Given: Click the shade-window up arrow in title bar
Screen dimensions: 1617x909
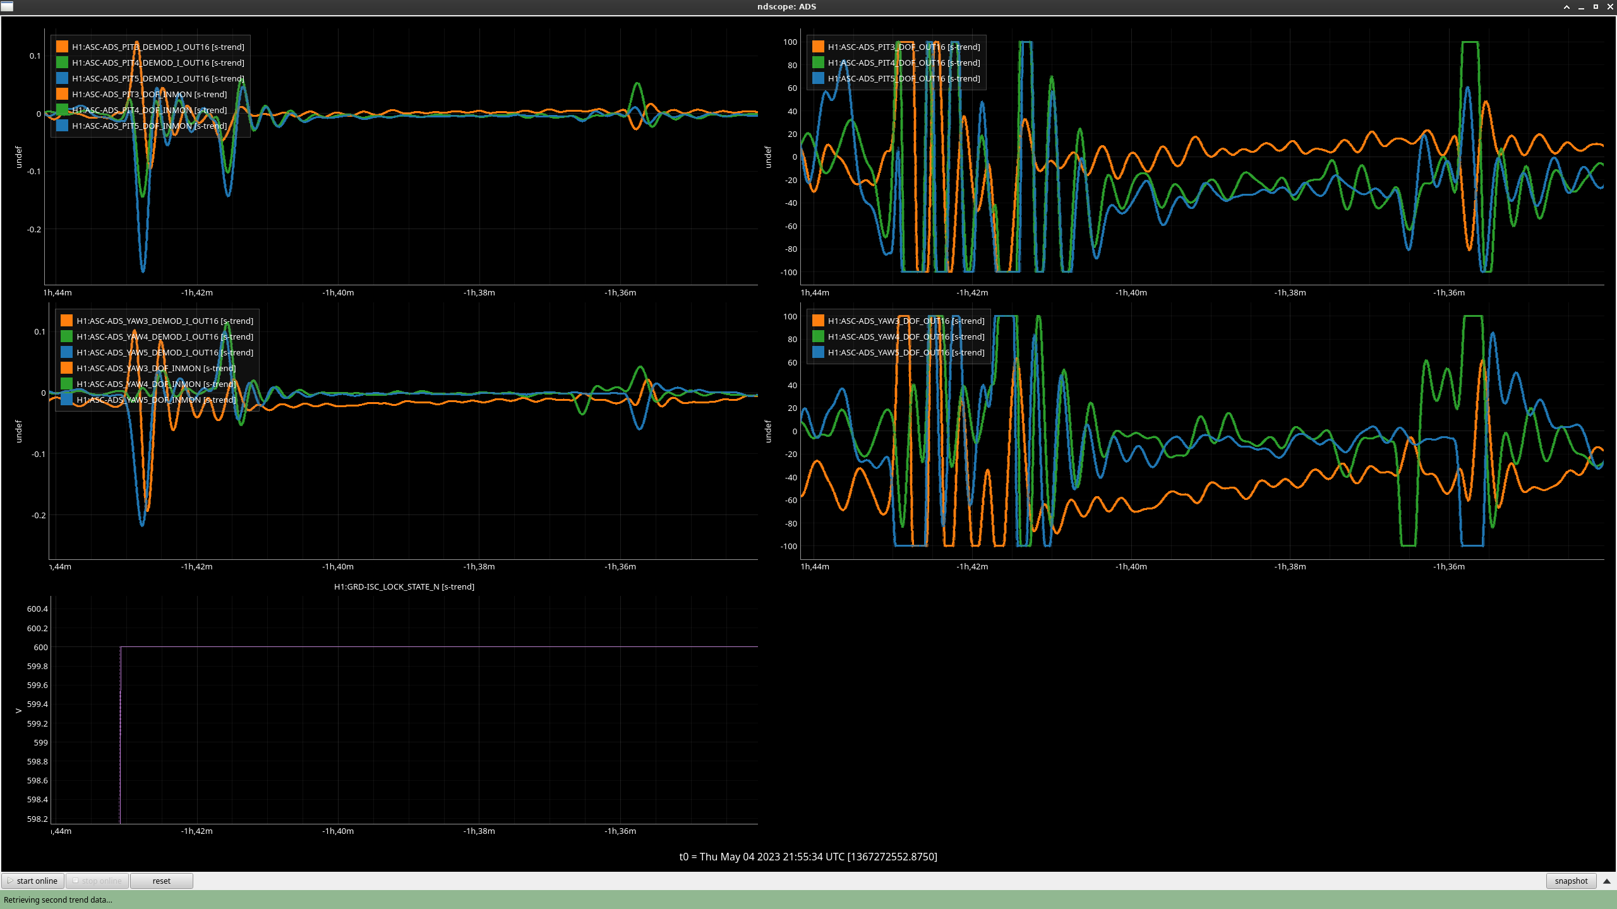Looking at the screenshot, I should tap(1566, 7).
